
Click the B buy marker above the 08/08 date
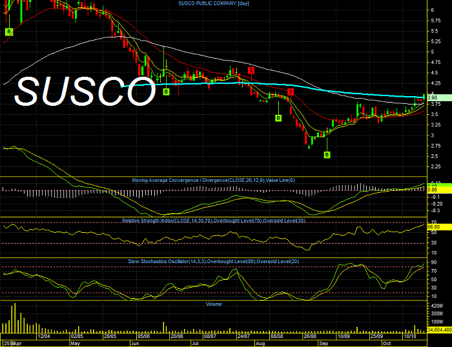(278, 118)
